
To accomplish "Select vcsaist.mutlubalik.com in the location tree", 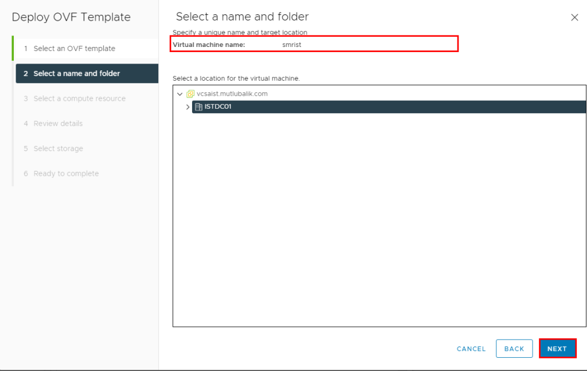I will (x=232, y=94).
